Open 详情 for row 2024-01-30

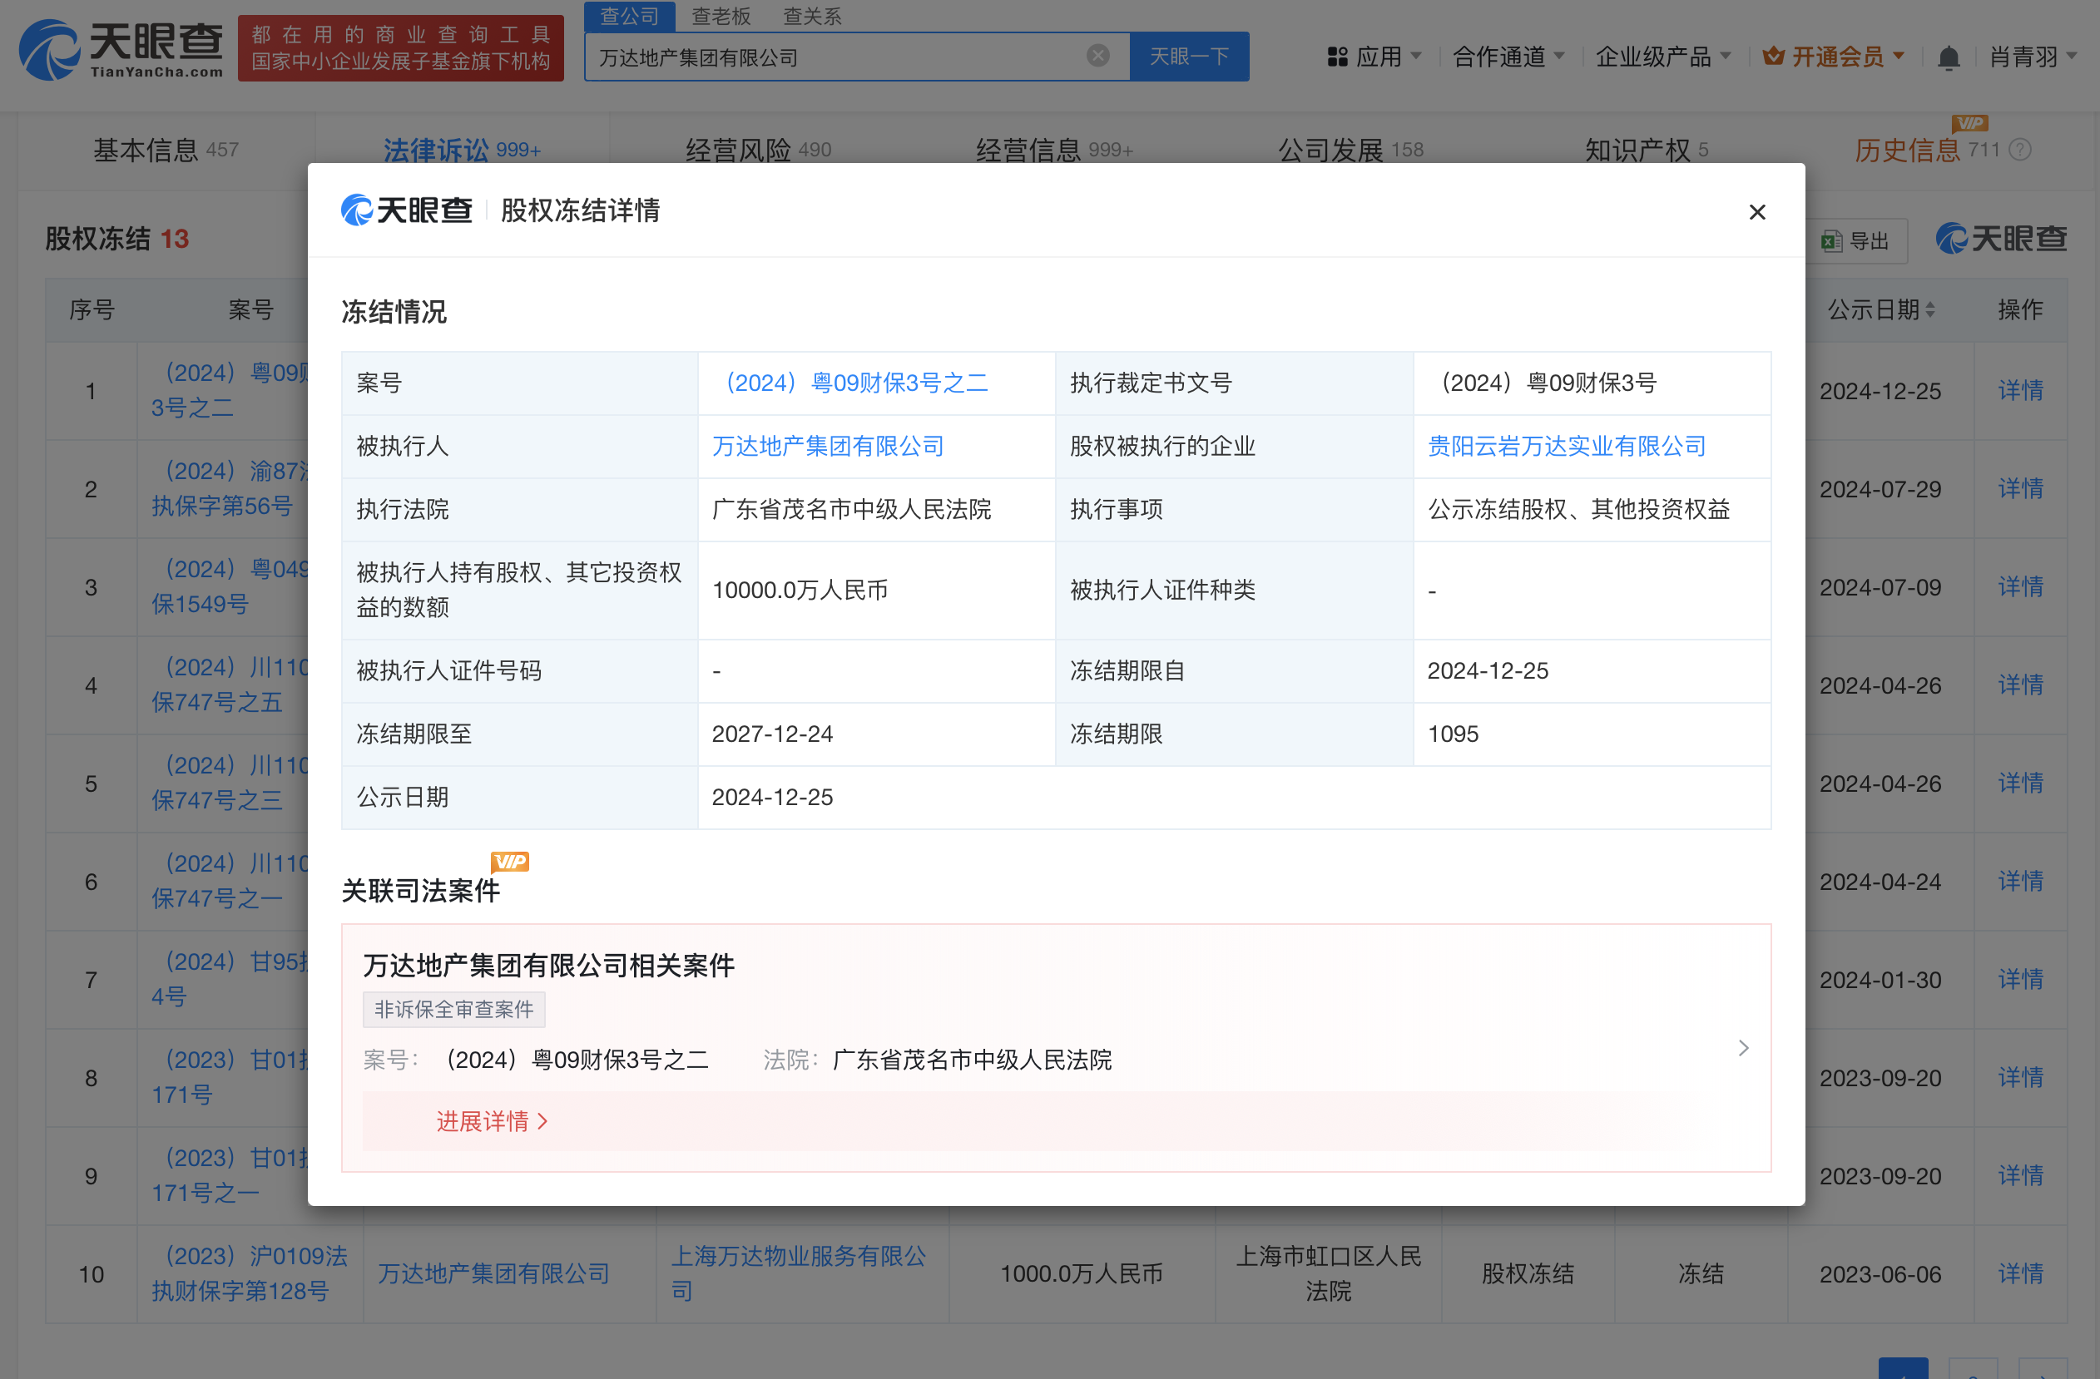(2021, 979)
